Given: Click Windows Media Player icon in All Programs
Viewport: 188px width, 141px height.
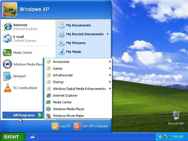Looking at the screenshot, I should [x=48, y=109].
